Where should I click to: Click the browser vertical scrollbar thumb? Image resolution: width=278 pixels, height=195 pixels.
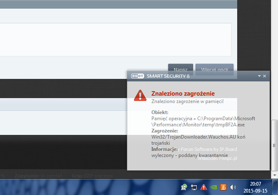(x=275, y=146)
